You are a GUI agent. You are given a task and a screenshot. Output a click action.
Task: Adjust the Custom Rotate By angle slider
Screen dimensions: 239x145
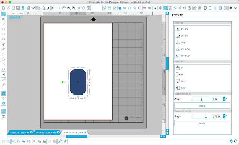[201, 99]
